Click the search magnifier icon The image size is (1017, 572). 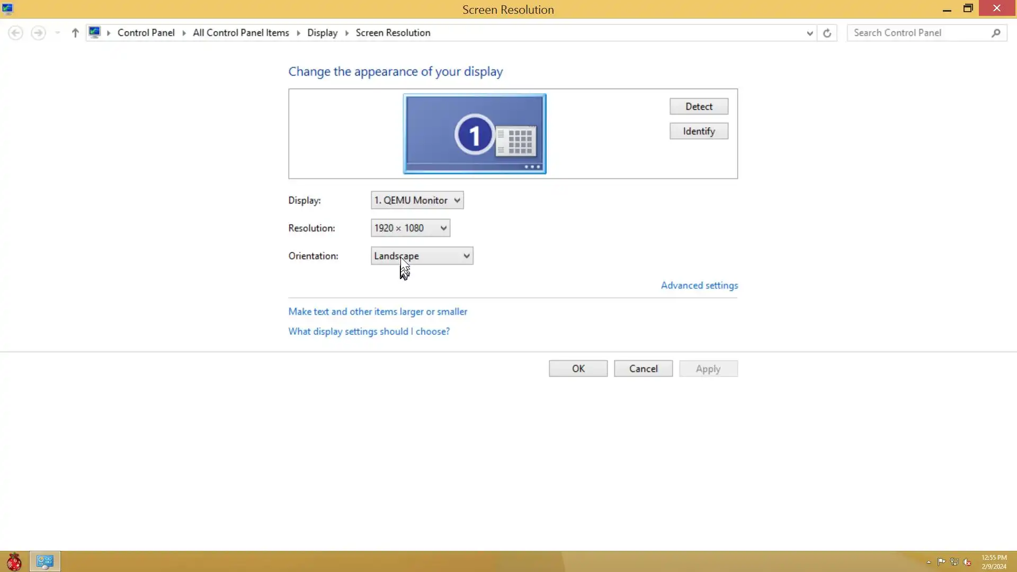pos(996,33)
